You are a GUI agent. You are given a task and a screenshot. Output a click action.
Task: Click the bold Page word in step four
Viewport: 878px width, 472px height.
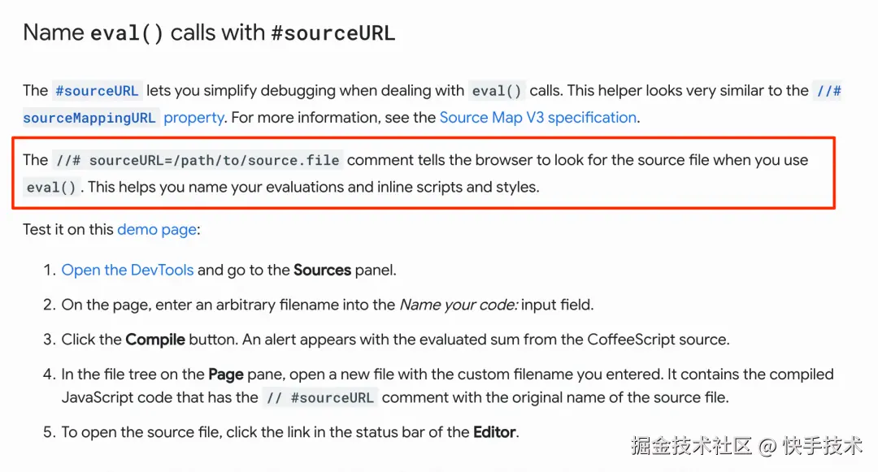(x=226, y=375)
